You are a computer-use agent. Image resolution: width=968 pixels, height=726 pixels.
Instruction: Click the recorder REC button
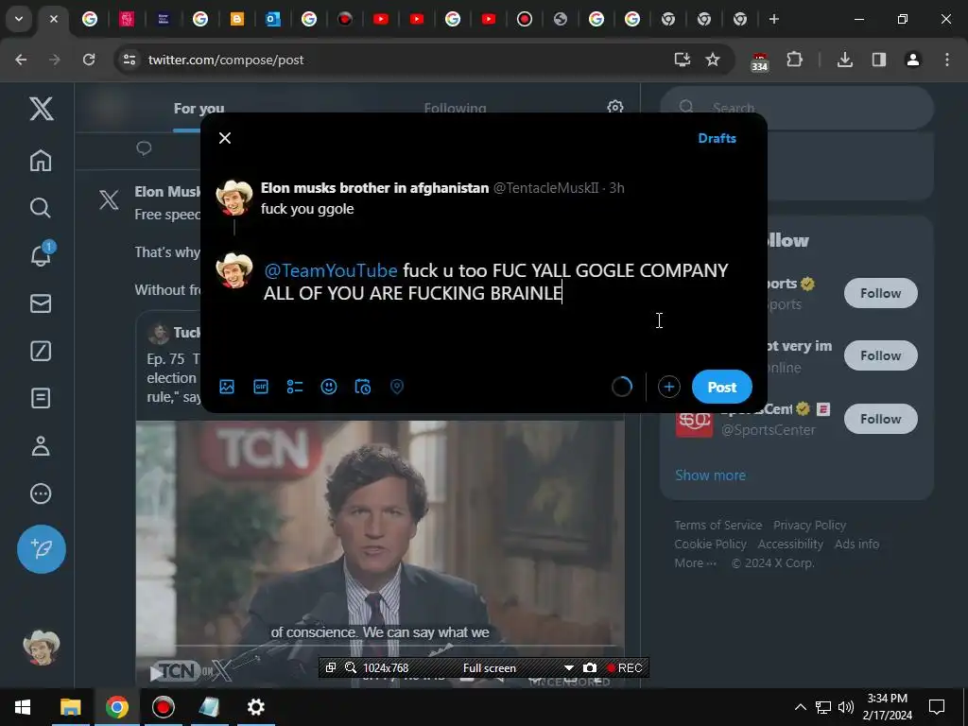point(624,668)
